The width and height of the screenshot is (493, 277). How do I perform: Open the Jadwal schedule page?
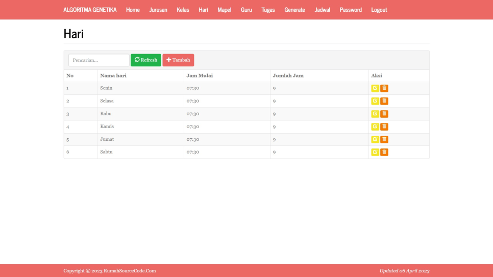coord(322,10)
